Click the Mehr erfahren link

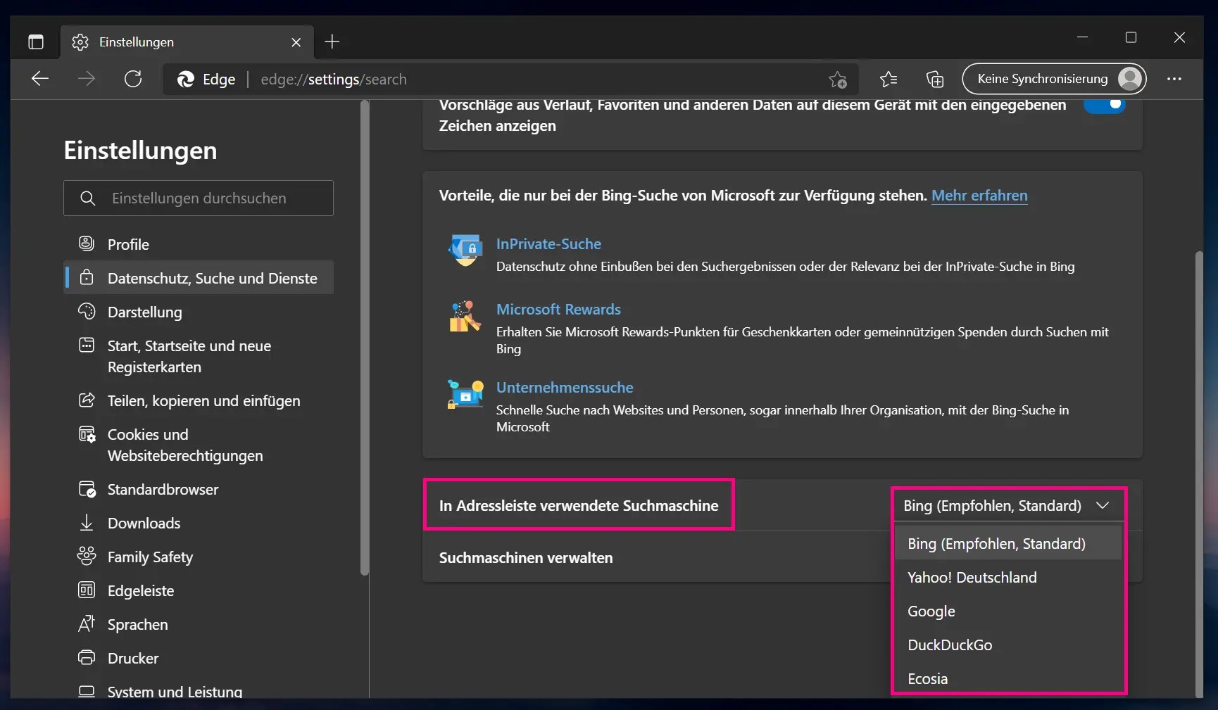click(979, 196)
